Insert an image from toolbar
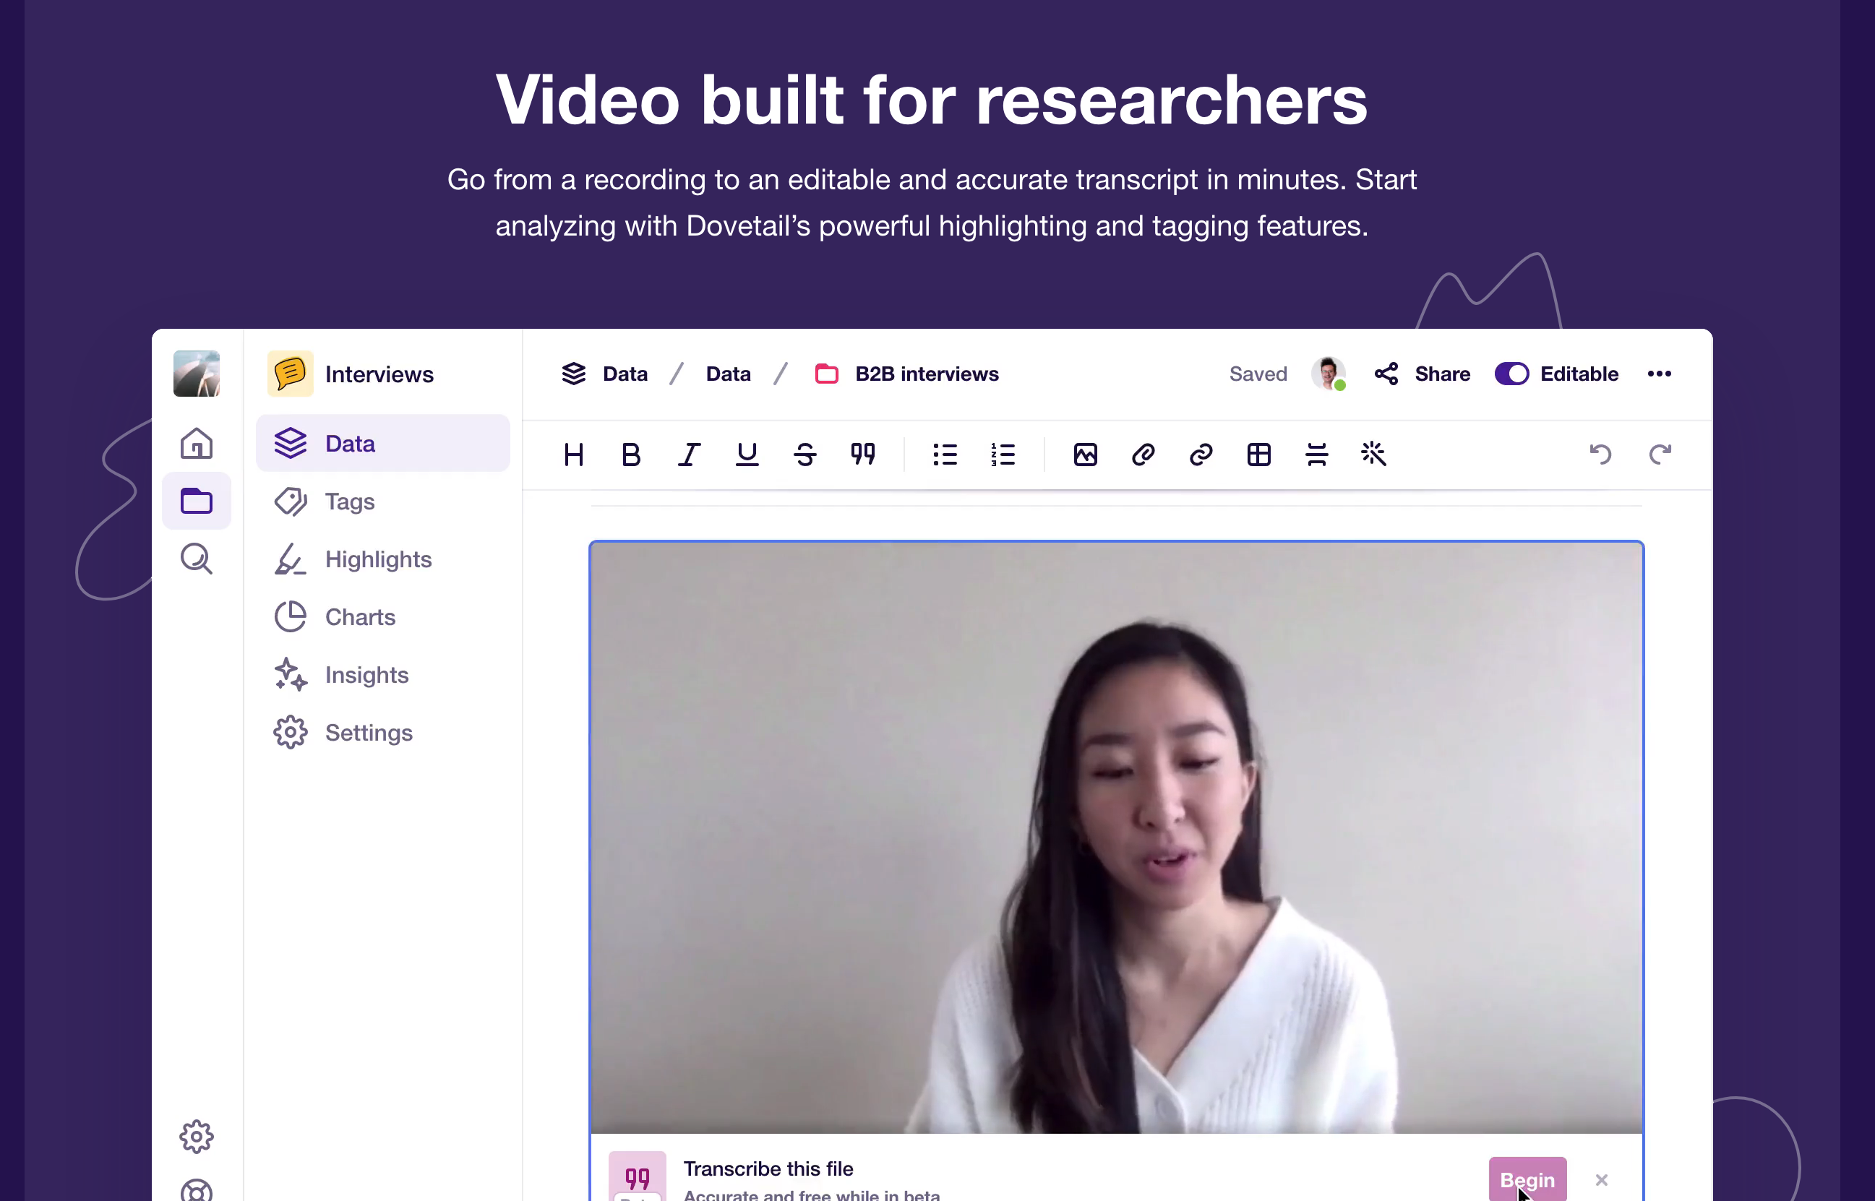This screenshot has width=1875, height=1201. 1085,454
